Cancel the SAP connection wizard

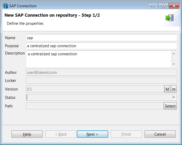pos(160,134)
